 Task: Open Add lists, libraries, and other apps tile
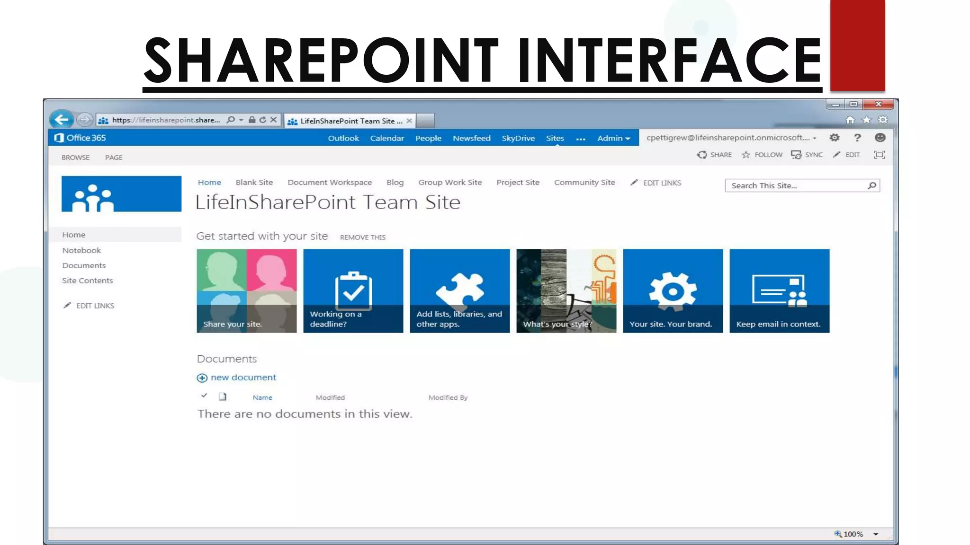click(460, 291)
